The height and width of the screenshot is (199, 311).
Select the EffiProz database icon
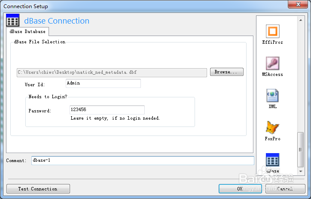coord(272,31)
